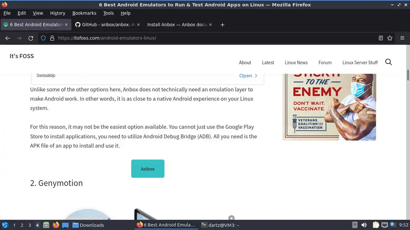The height and width of the screenshot is (230, 410).
Task: Open the Forum nav link
Action: click(325, 63)
